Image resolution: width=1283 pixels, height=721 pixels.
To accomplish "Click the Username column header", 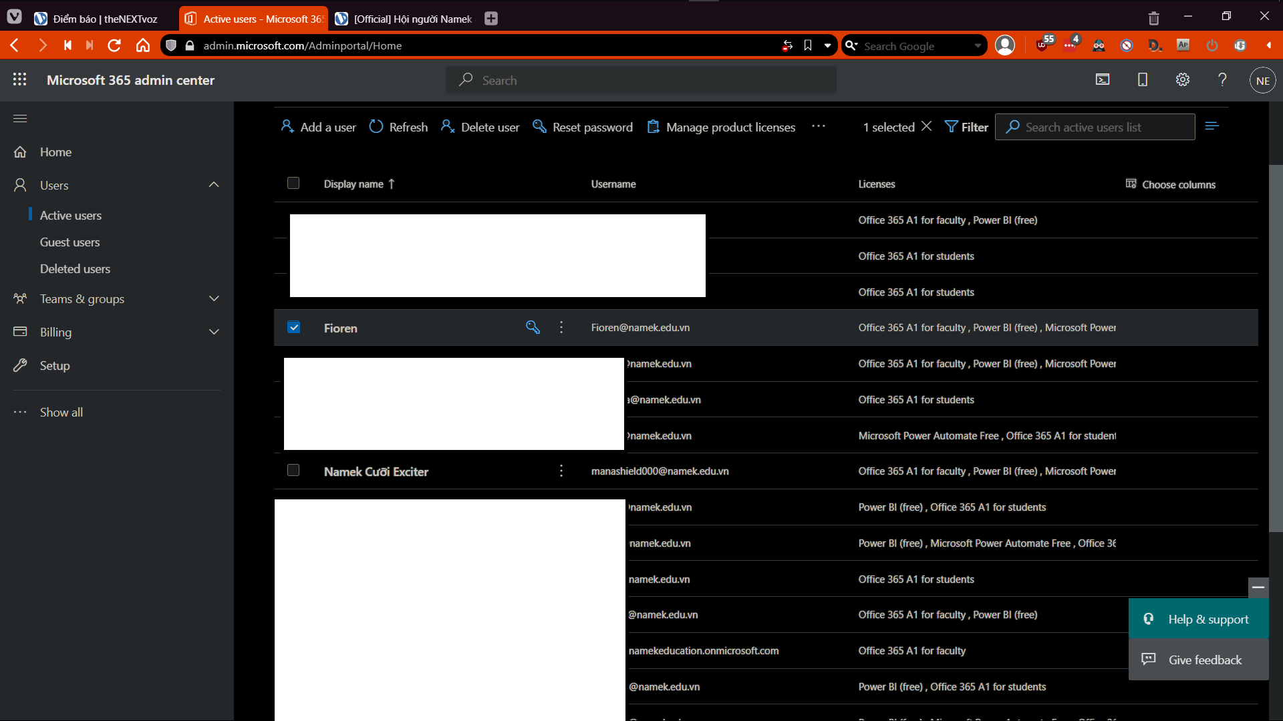I will (x=613, y=184).
